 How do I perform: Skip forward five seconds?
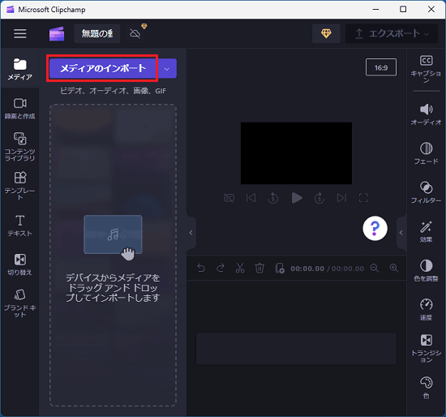(x=319, y=198)
